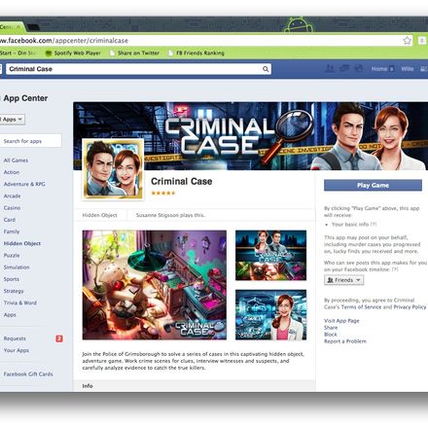The width and height of the screenshot is (428, 428).
Task: Click Susanne Stigsson plays this text
Action: pyautogui.click(x=170, y=215)
